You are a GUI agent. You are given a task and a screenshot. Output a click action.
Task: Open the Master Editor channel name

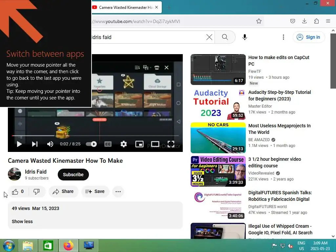[260, 106]
